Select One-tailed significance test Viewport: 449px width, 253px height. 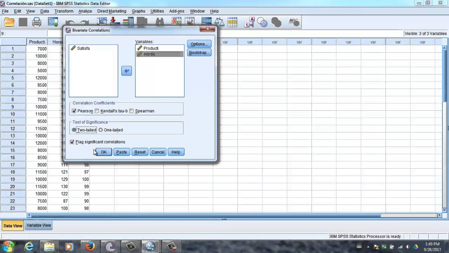(101, 130)
